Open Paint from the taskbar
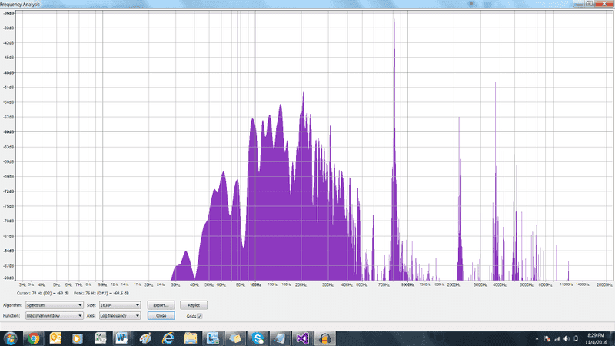The image size is (615, 346). pos(145,338)
